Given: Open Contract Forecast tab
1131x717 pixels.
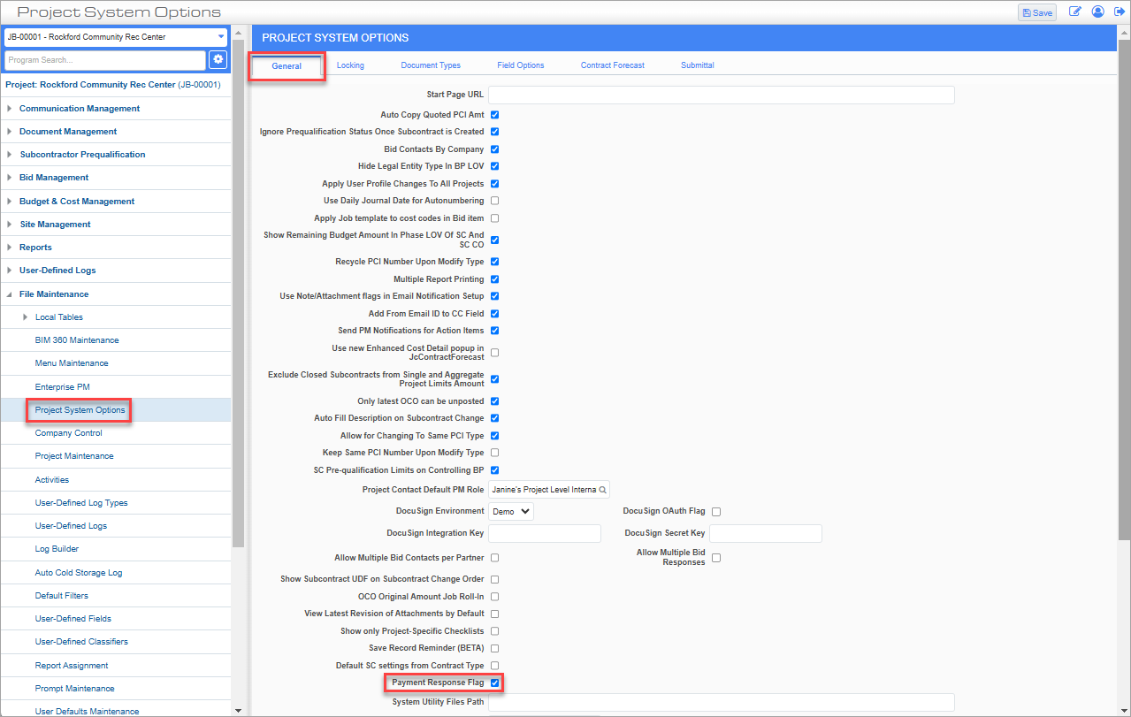Looking at the screenshot, I should pyautogui.click(x=613, y=65).
